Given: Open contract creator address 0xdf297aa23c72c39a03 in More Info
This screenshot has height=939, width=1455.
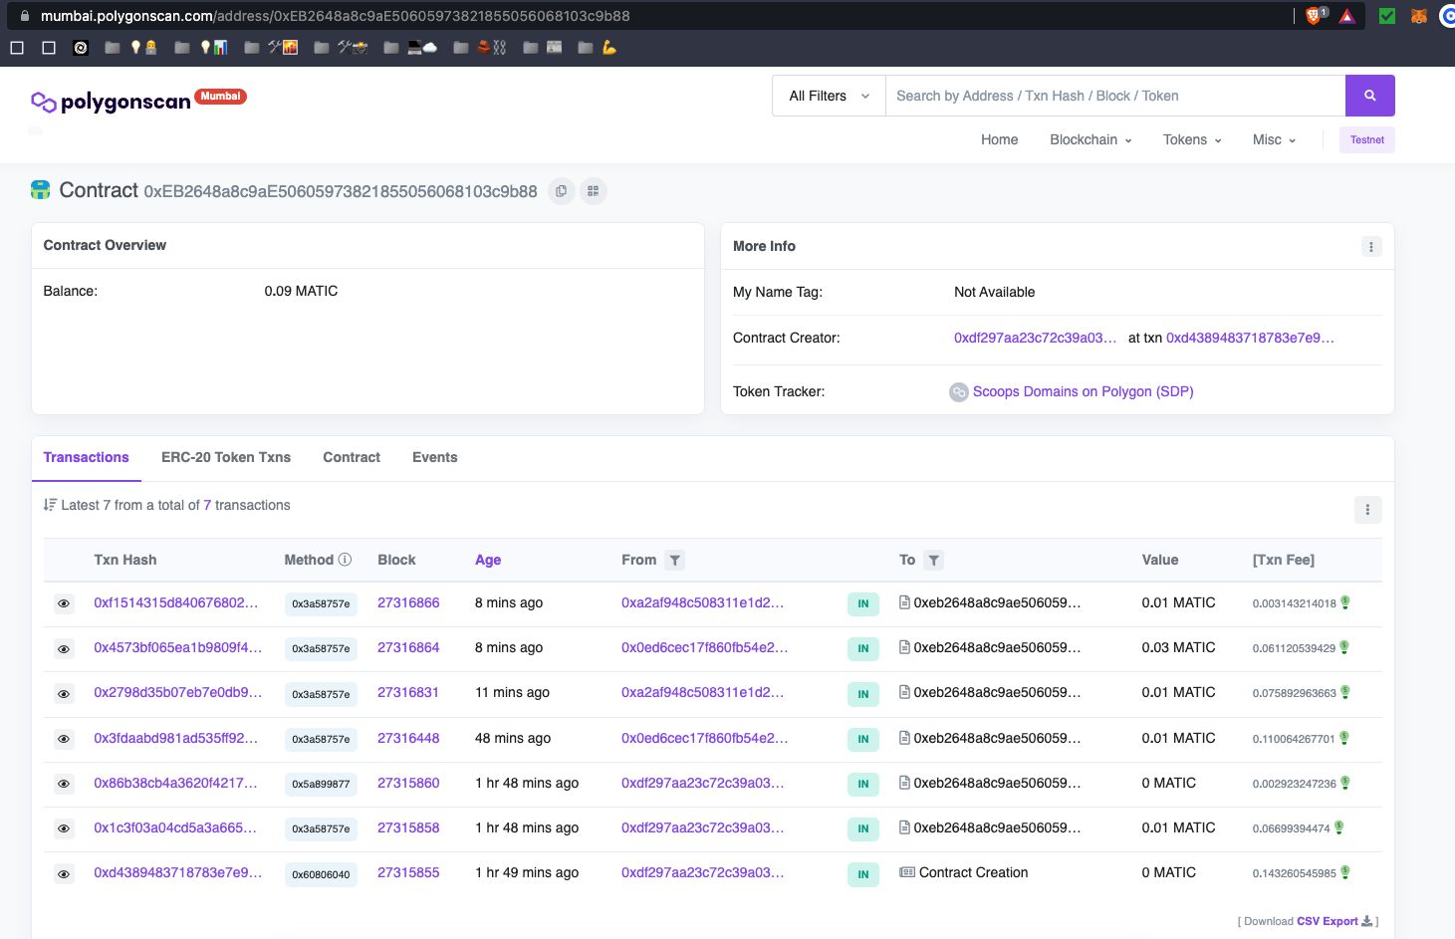Looking at the screenshot, I should point(1035,338).
